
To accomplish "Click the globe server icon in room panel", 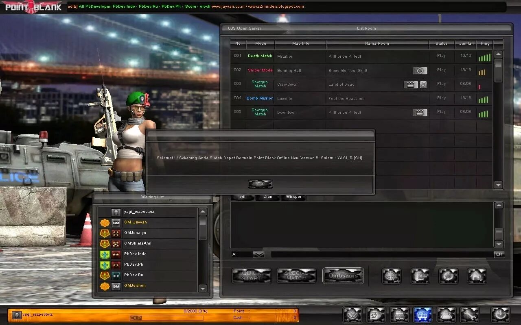I will (391, 276).
